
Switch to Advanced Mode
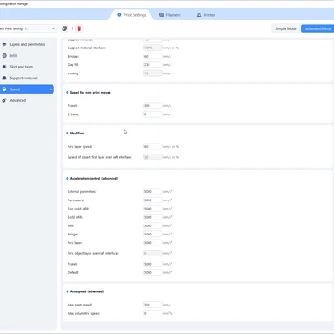(317, 28)
